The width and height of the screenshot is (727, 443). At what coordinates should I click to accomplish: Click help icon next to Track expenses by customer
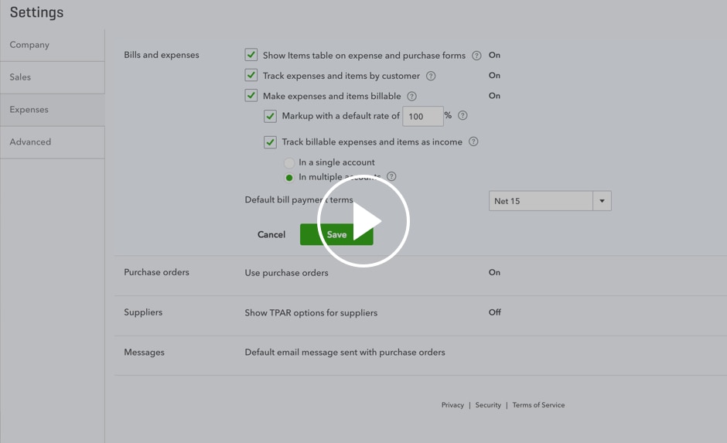pos(431,76)
